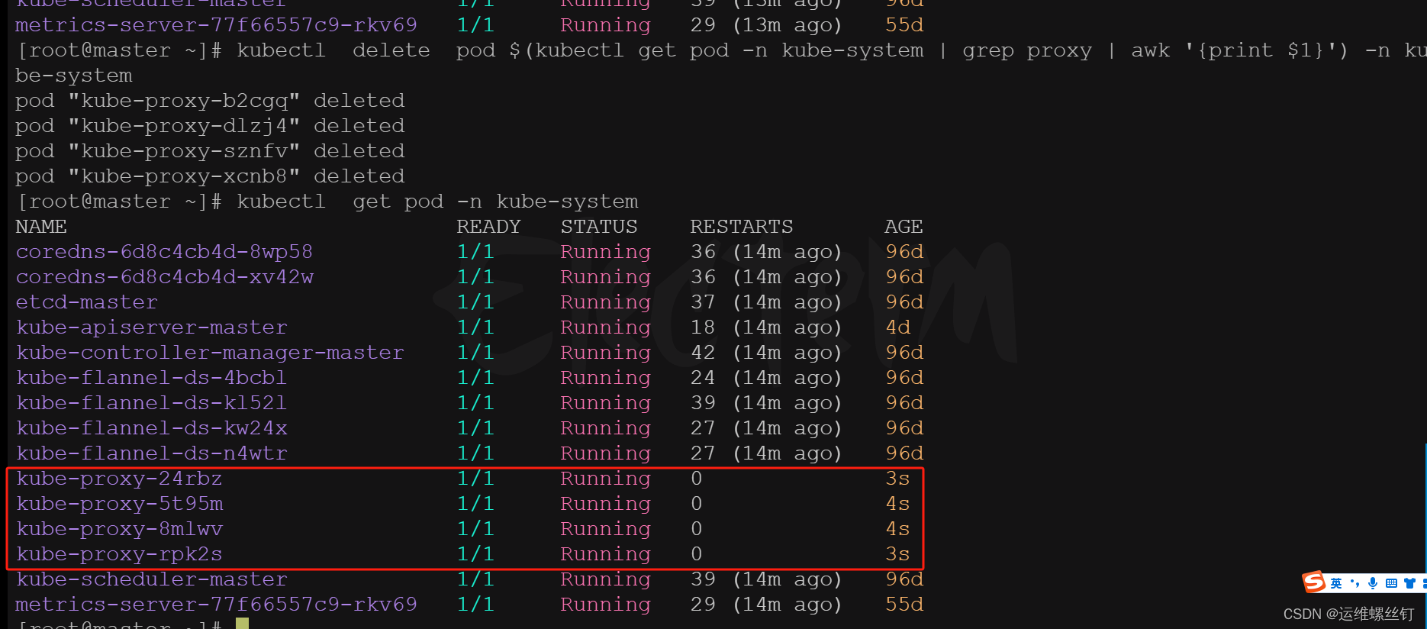This screenshot has width=1427, height=629.
Task: Click the line pod "kube-proxy-xcnb8" deleted
Action: tap(210, 176)
